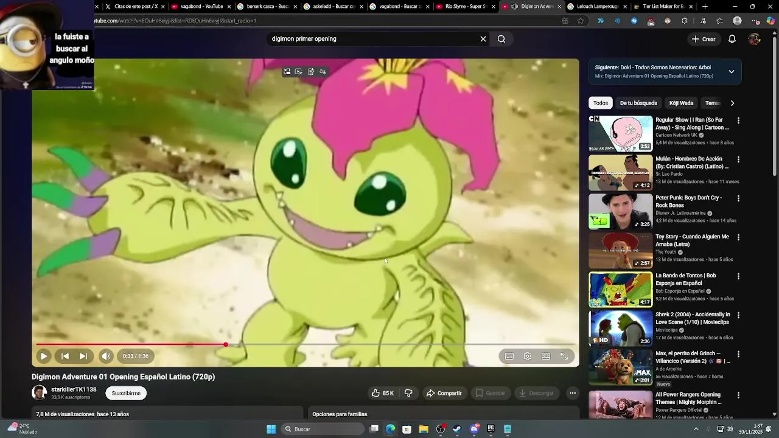Skip to next video in the mix
Screen dimensions: 779x438
83,356
